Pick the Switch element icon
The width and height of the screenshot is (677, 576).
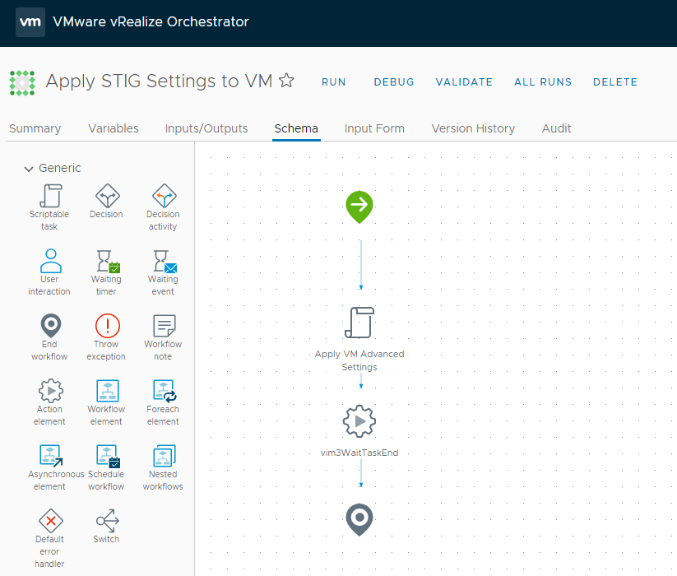click(106, 521)
